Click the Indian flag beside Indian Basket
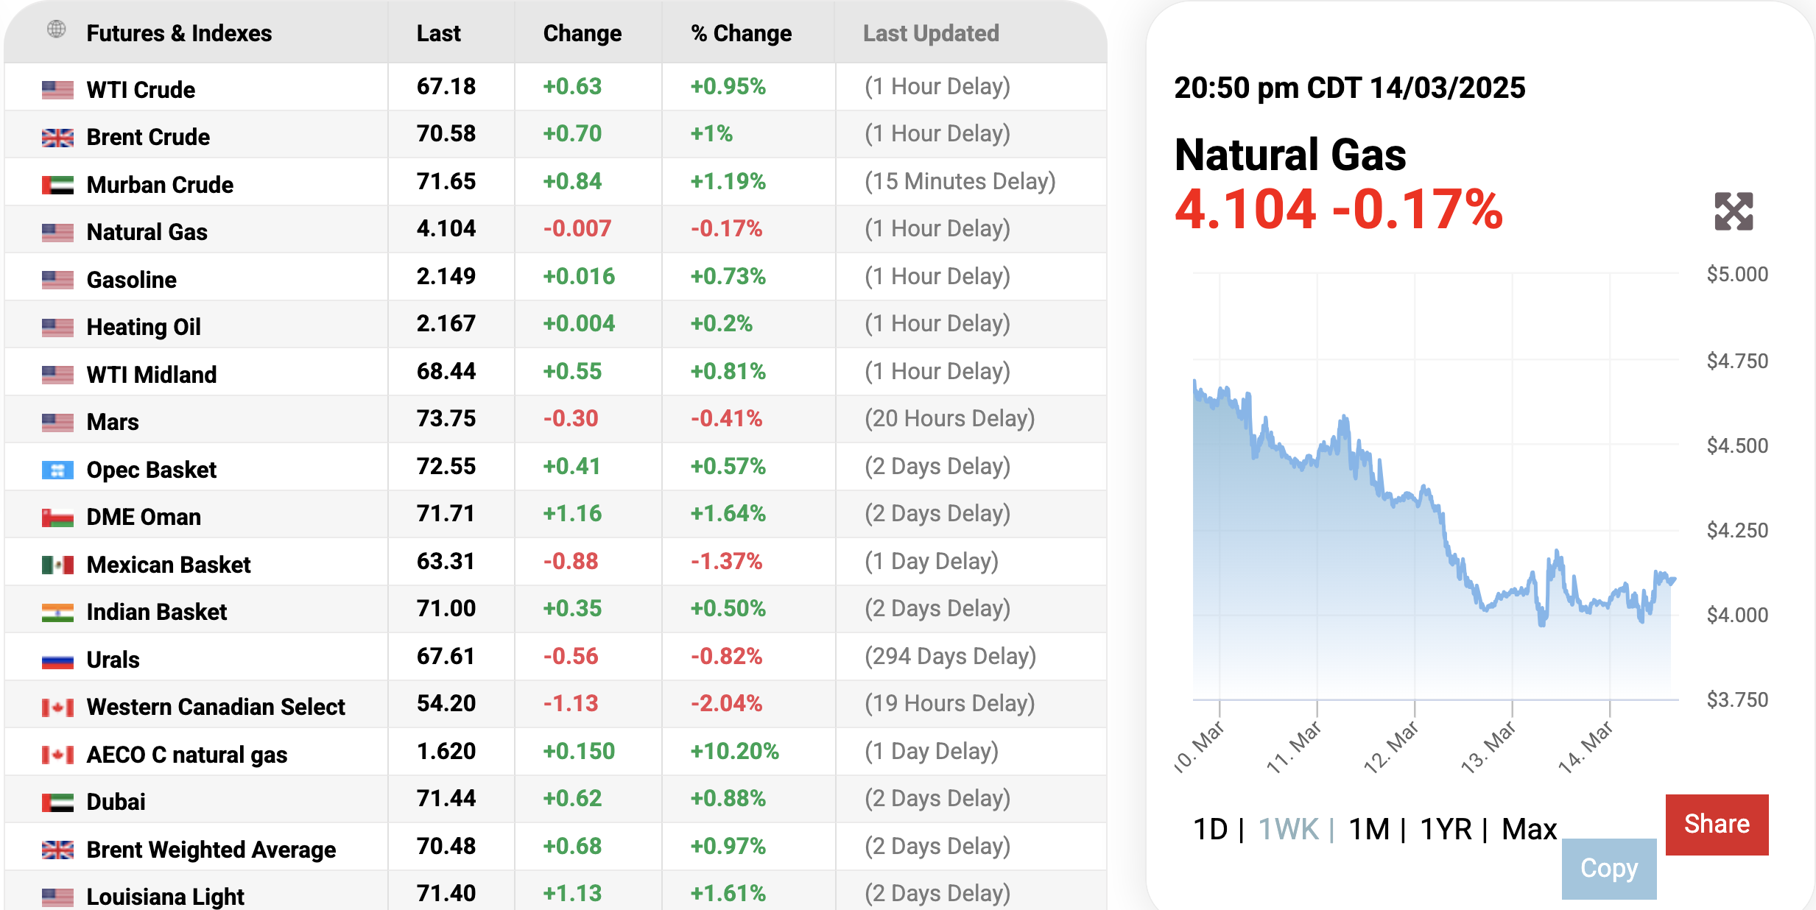 (57, 612)
